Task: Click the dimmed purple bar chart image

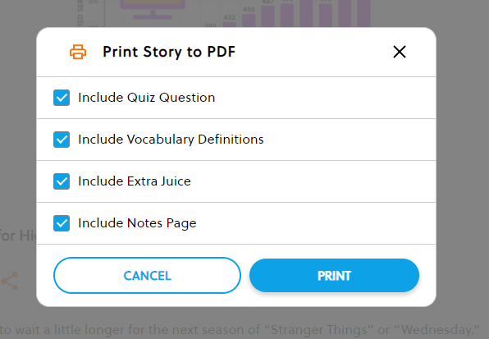Action: [x=225, y=13]
